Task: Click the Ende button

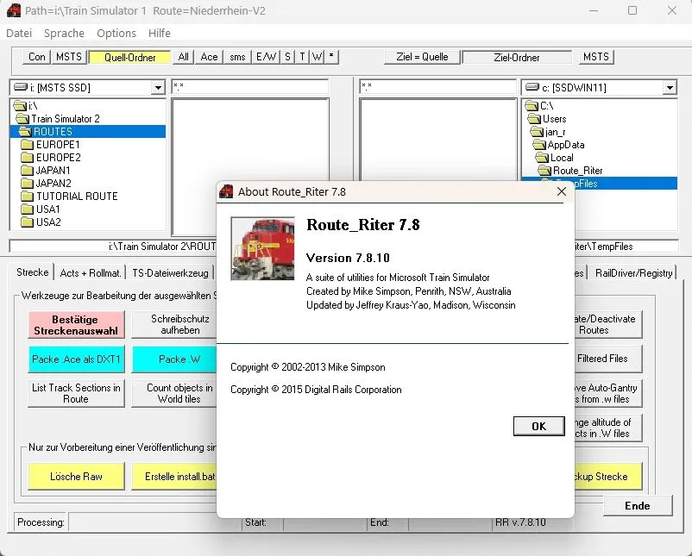Action: point(638,506)
